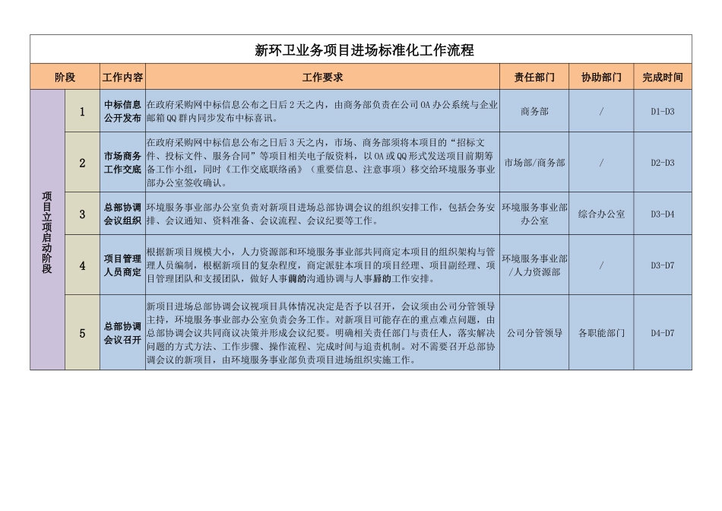Image resolution: width=722 pixels, height=511 pixels.
Task: Select the 环境服务事业部办公室 department cell
Action: (x=534, y=214)
